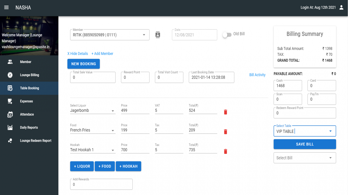348x195 pixels.
Task: Delete the French Fries food row
Action: (225, 132)
